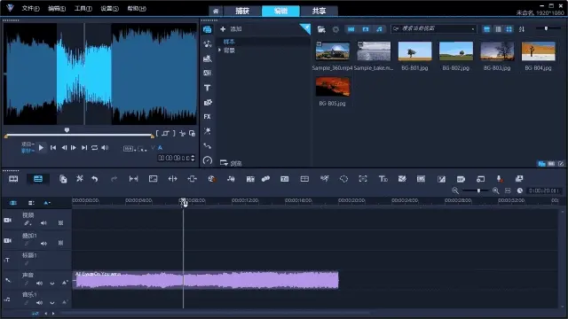568x319 pixels.
Task: Open the sound/audio library panel icon
Action: point(207,44)
